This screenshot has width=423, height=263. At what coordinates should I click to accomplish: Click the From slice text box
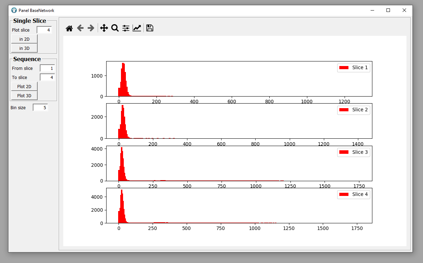point(47,68)
